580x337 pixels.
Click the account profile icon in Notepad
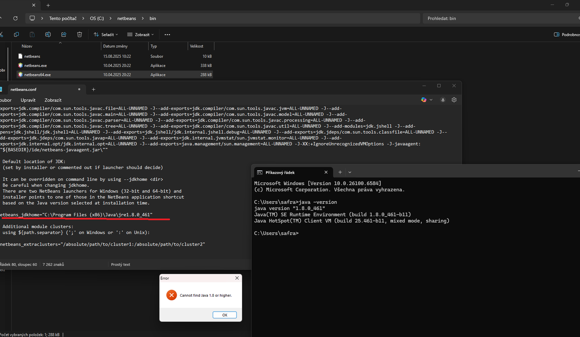pyautogui.click(x=443, y=100)
